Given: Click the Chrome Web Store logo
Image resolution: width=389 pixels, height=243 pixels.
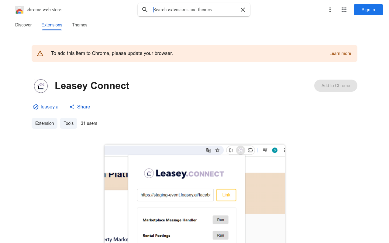Looking at the screenshot, I should click(x=19, y=10).
